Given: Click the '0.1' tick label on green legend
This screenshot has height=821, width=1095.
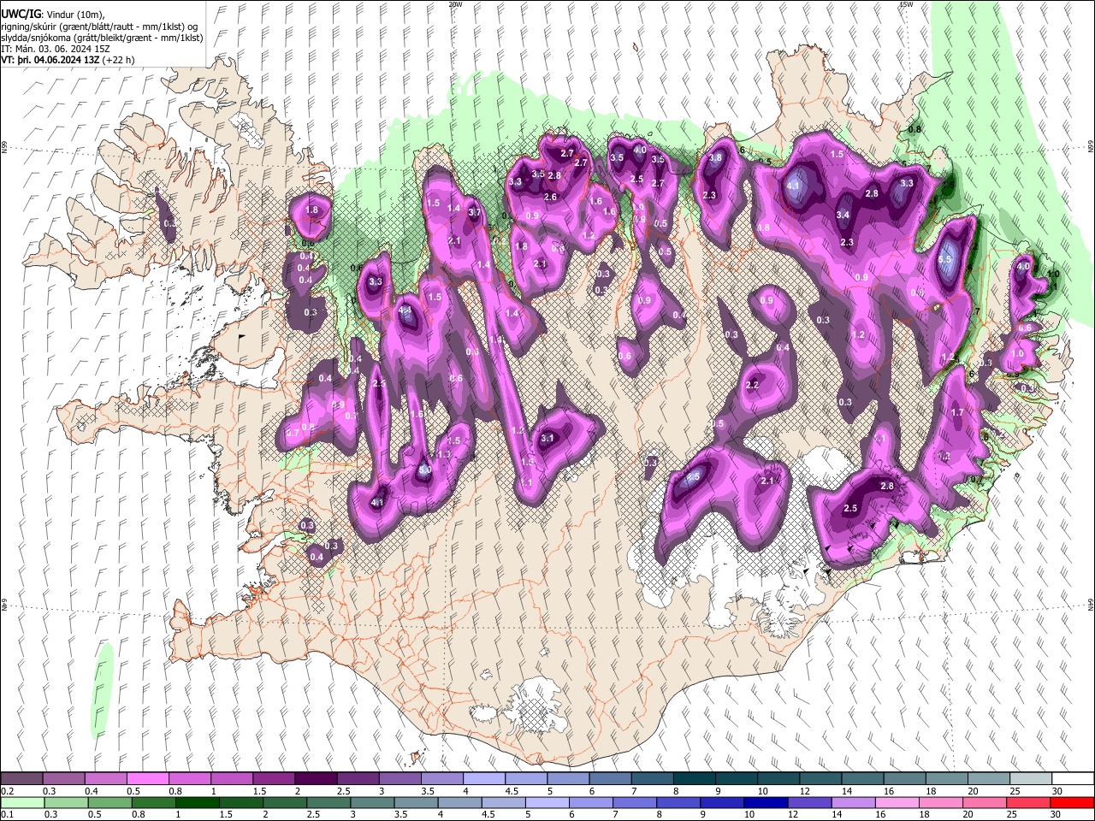Looking at the screenshot, I should (6, 814).
